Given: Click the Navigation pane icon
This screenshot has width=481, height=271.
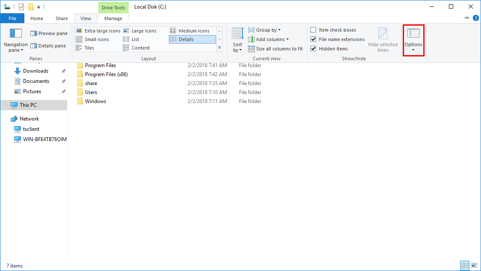Looking at the screenshot, I should pyautogui.click(x=16, y=33).
